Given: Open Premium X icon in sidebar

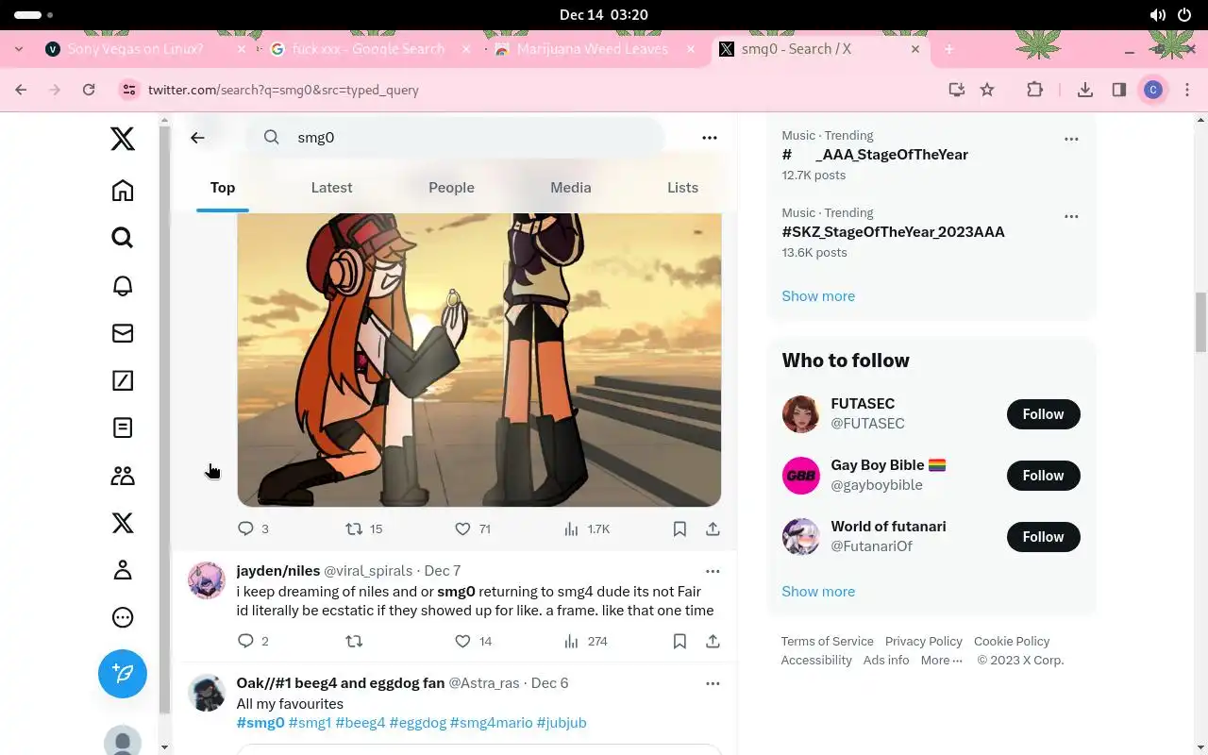Looking at the screenshot, I should 123,523.
